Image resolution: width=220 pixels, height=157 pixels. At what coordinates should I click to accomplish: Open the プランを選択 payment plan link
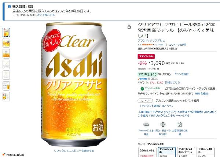point(181,74)
